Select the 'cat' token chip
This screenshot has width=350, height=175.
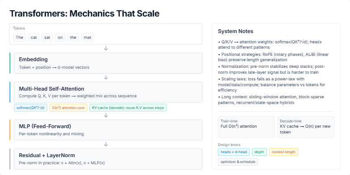pyautogui.click(x=34, y=37)
